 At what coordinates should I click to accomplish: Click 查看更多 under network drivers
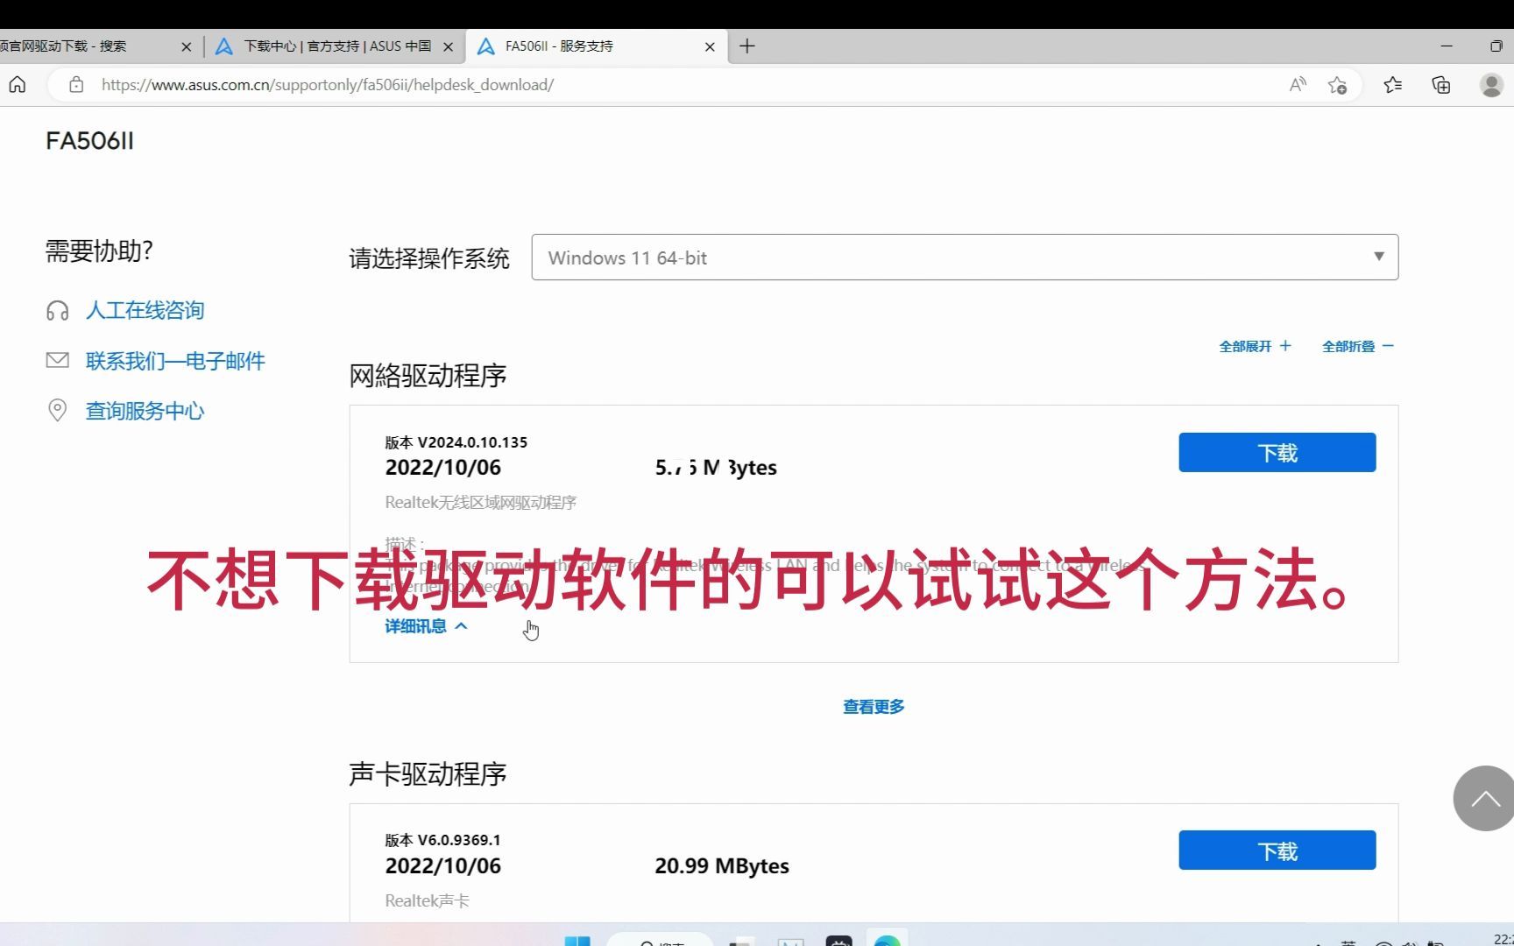coord(874,707)
